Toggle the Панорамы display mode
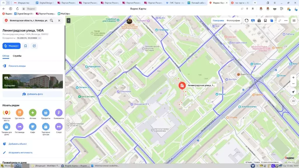The width and height of the screenshot is (299, 168). tap(218, 21)
